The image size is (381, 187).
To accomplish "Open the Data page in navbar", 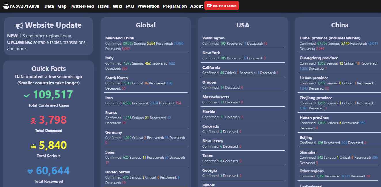I will 49,6.
